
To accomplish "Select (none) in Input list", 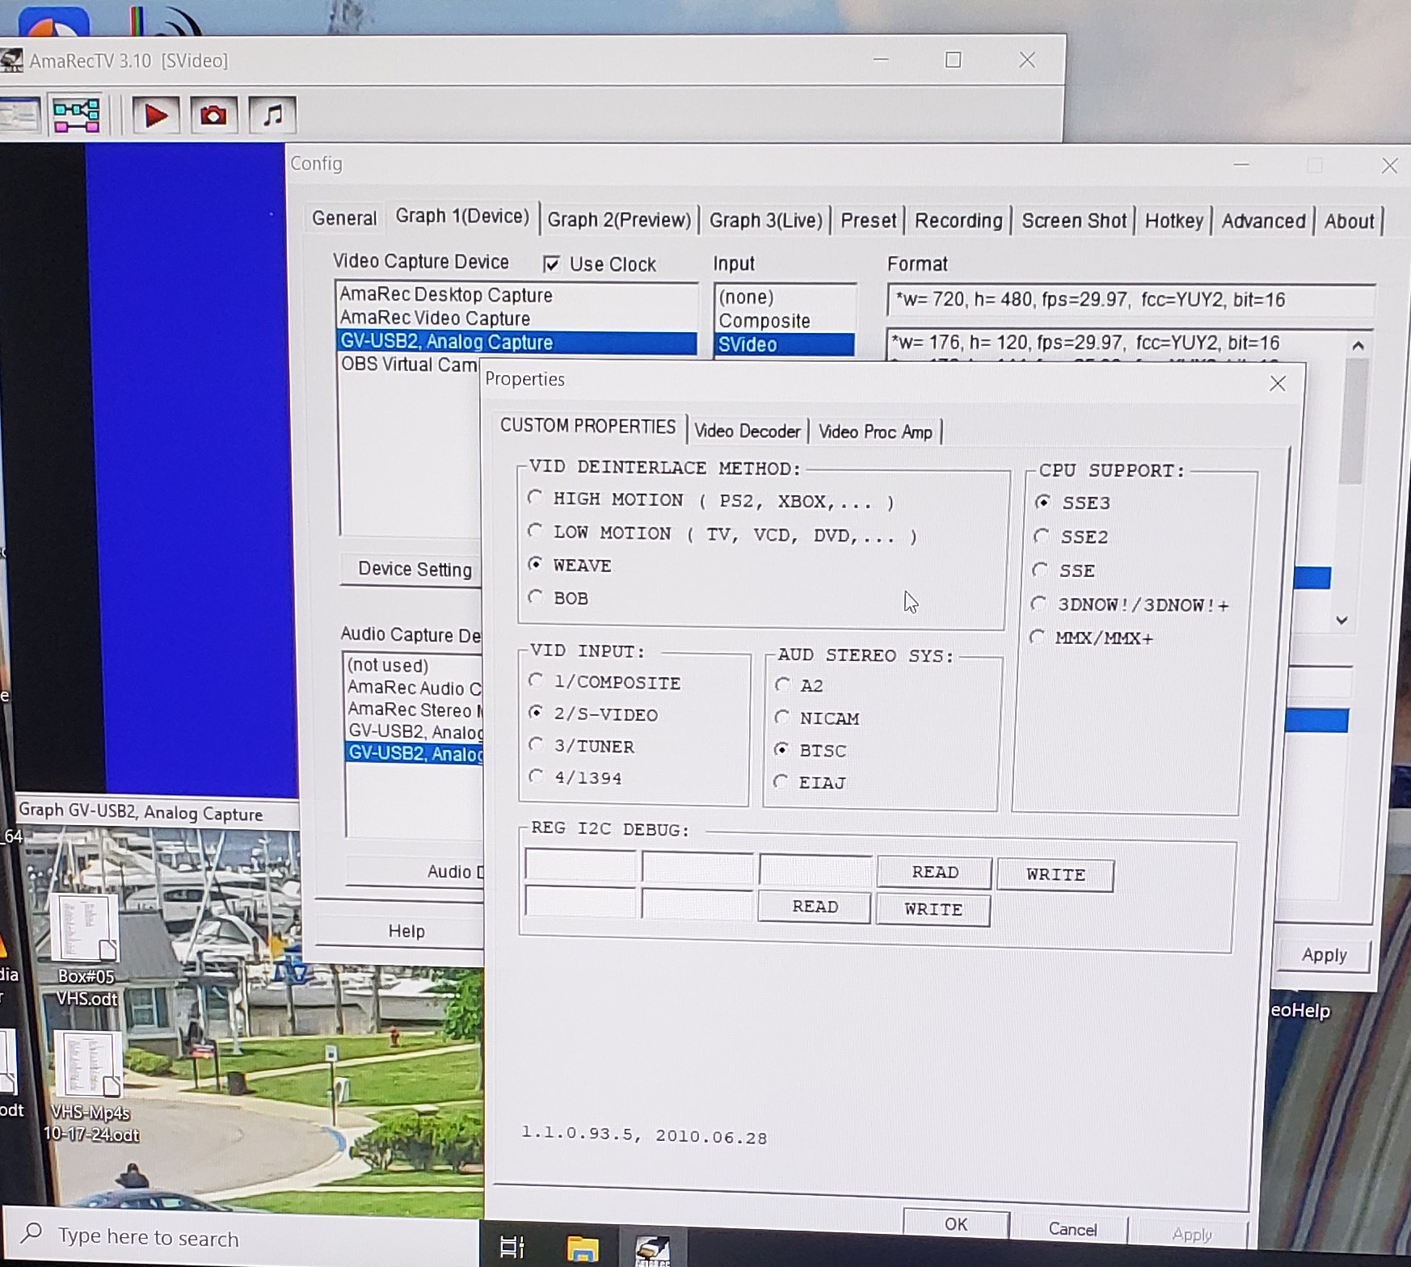I will click(784, 297).
